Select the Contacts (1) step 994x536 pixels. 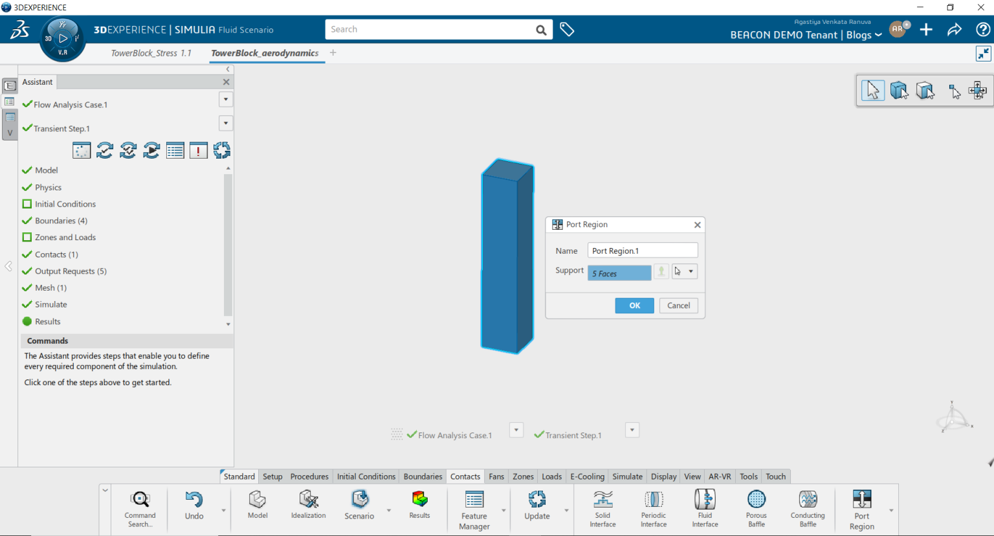click(50, 254)
